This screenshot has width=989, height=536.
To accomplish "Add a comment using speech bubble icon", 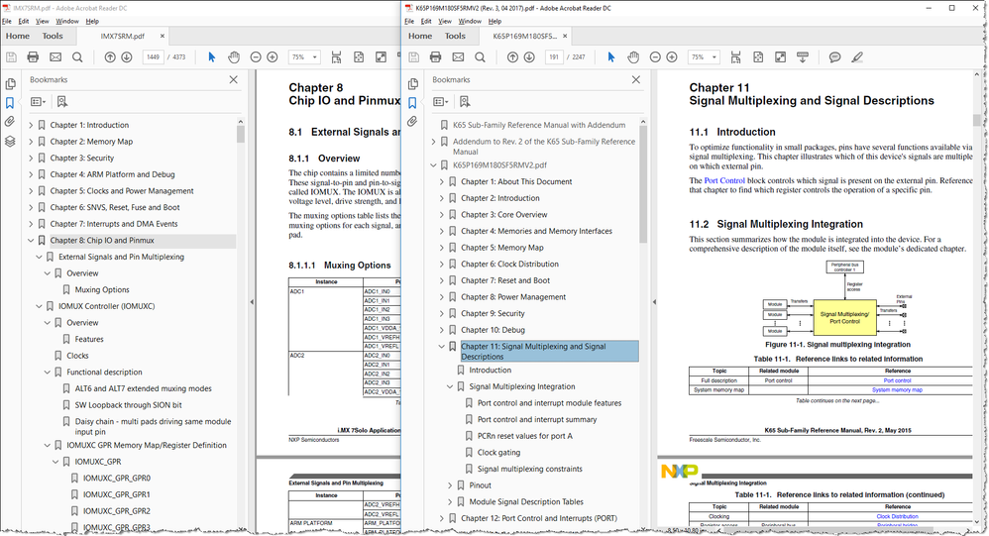I will coord(834,57).
